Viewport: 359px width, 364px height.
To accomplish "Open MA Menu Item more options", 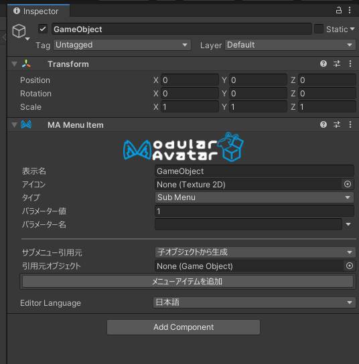I will 350,124.
